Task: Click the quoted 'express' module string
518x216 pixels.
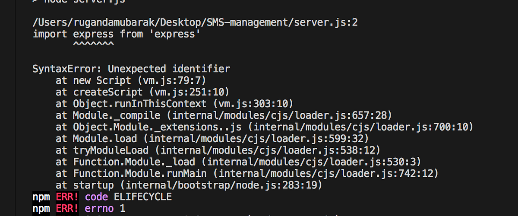Action: point(174,34)
